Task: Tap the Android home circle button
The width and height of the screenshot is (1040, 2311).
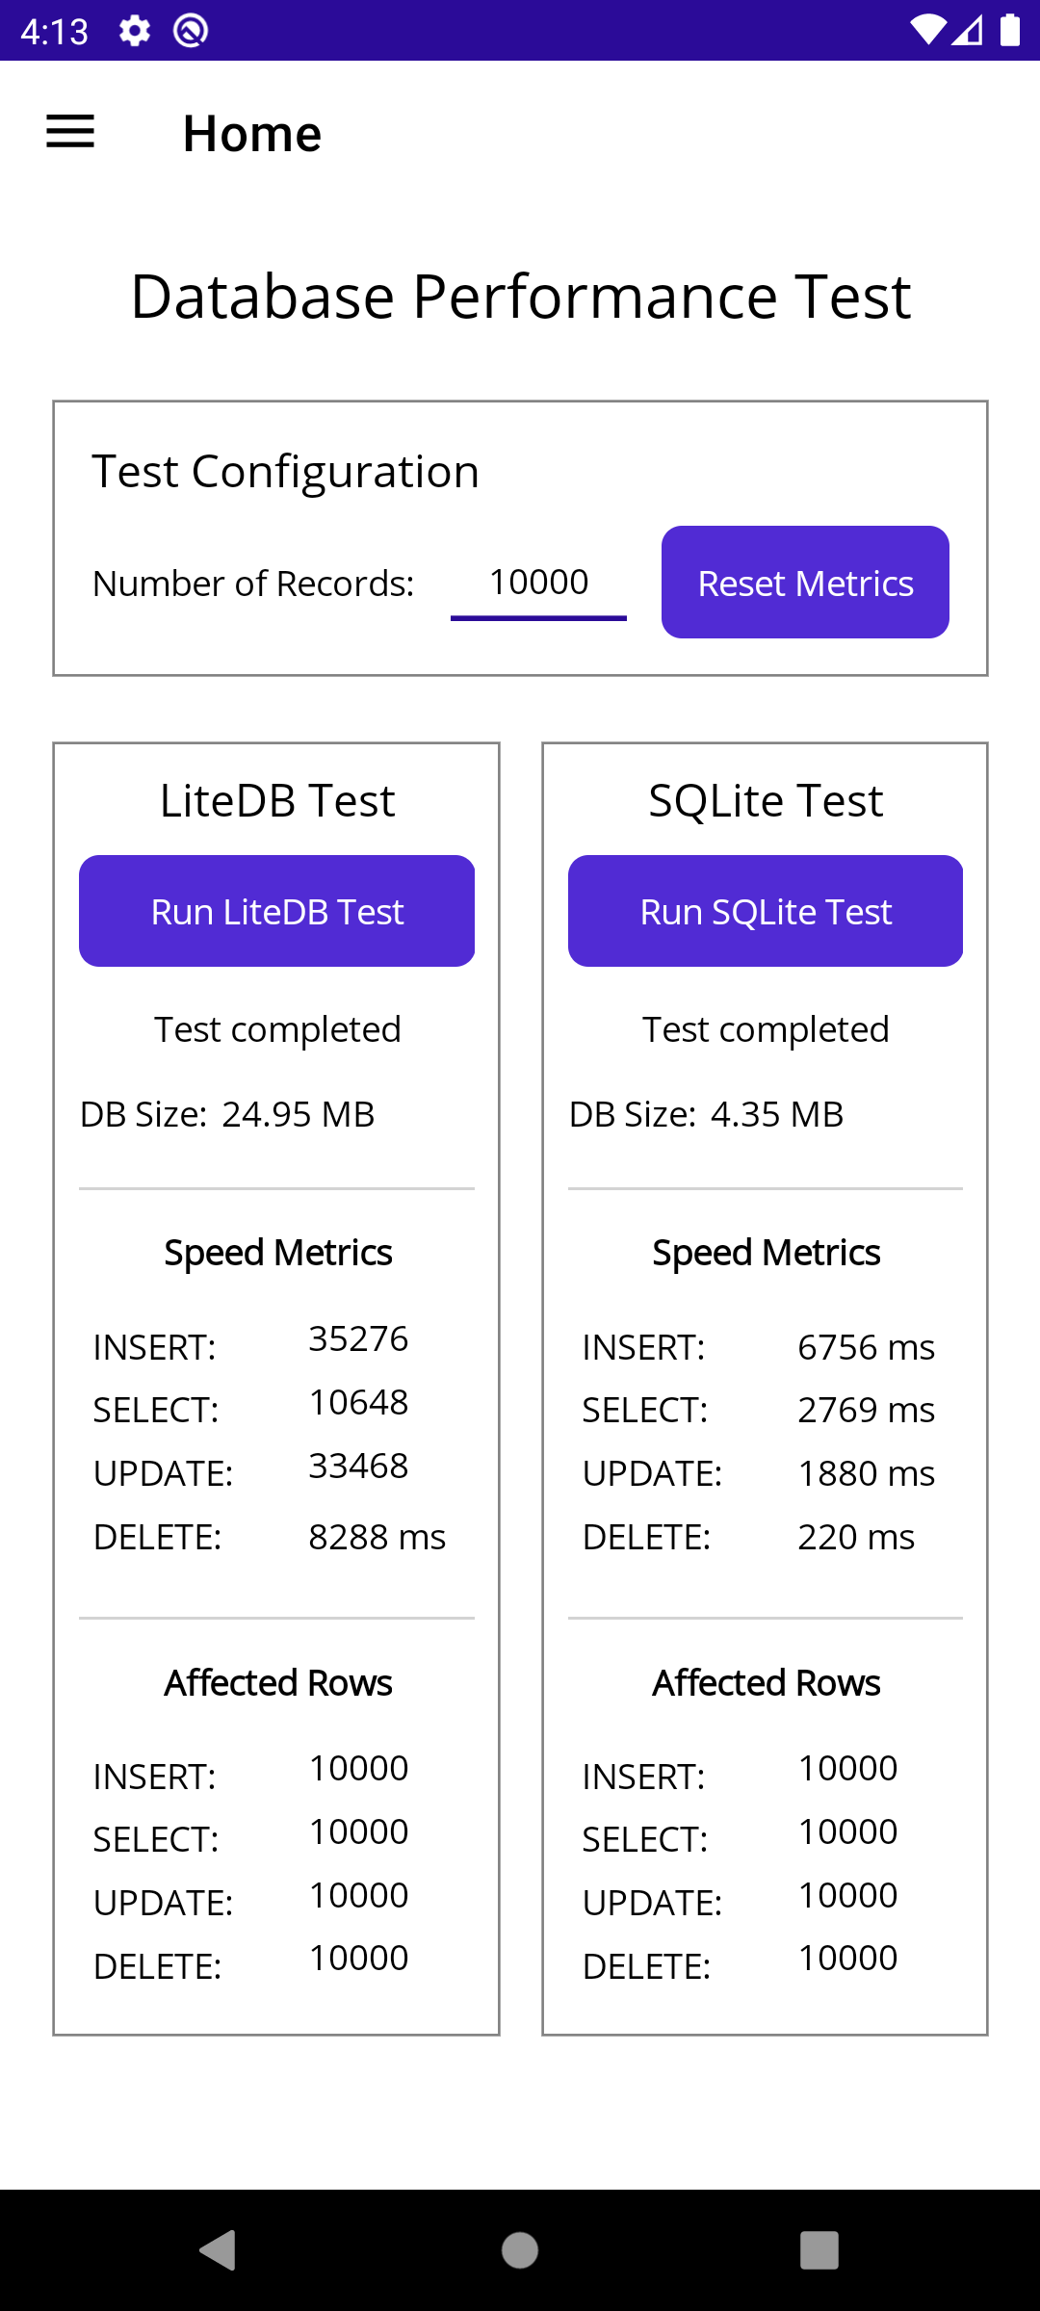Action: coord(520,2250)
